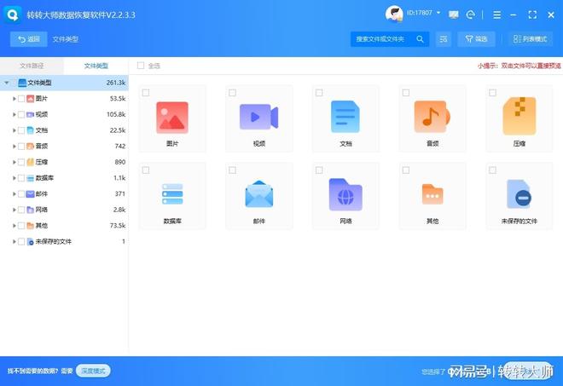Check the 邮件 card checkbox

[232, 170]
